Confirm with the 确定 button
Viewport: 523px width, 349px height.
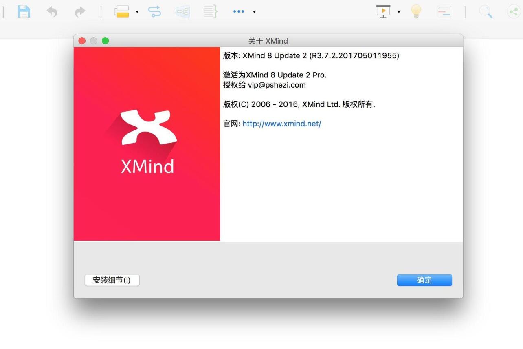[424, 280]
